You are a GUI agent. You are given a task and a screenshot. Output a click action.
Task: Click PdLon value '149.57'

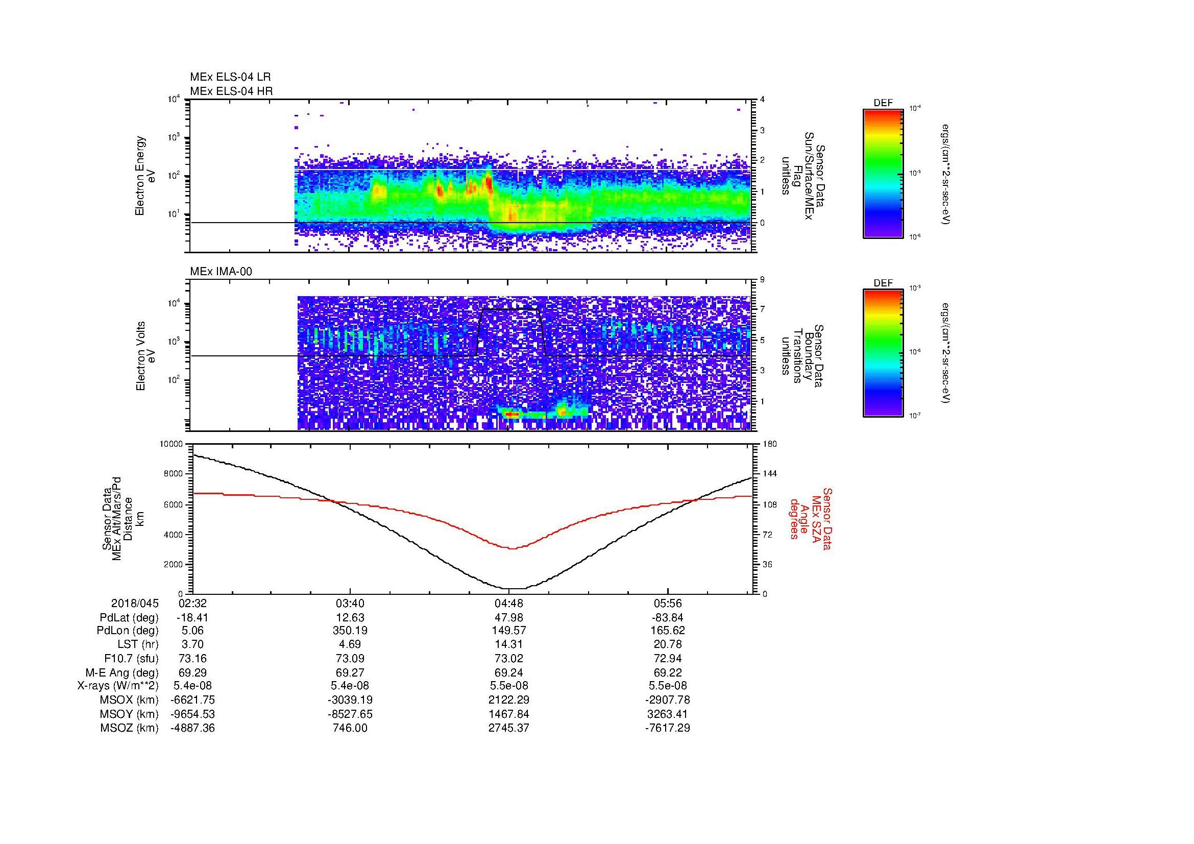508,631
